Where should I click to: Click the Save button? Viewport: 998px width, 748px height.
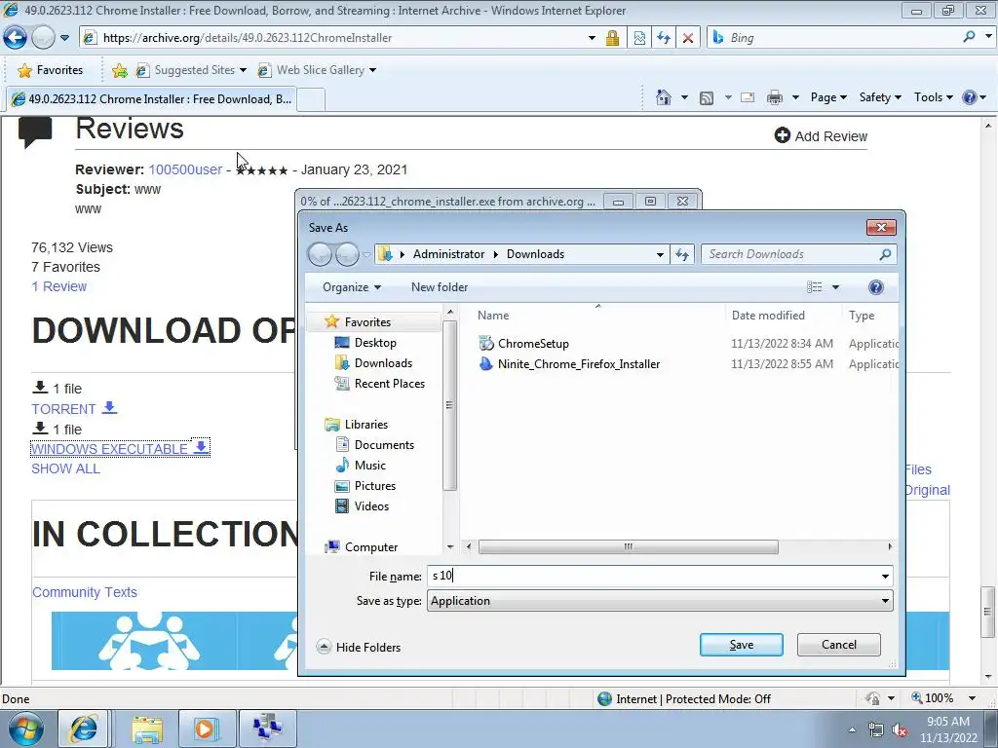click(742, 645)
